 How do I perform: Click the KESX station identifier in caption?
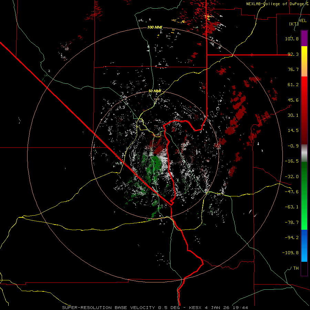click(x=195, y=308)
